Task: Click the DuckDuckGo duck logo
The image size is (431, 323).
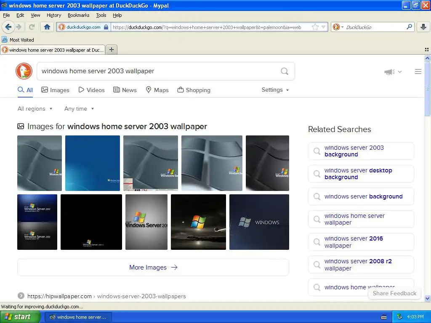Action: [x=24, y=71]
